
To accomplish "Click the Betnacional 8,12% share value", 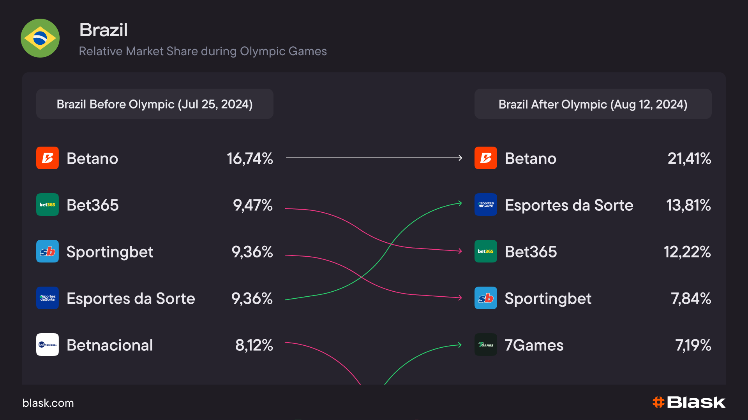I will (x=254, y=345).
